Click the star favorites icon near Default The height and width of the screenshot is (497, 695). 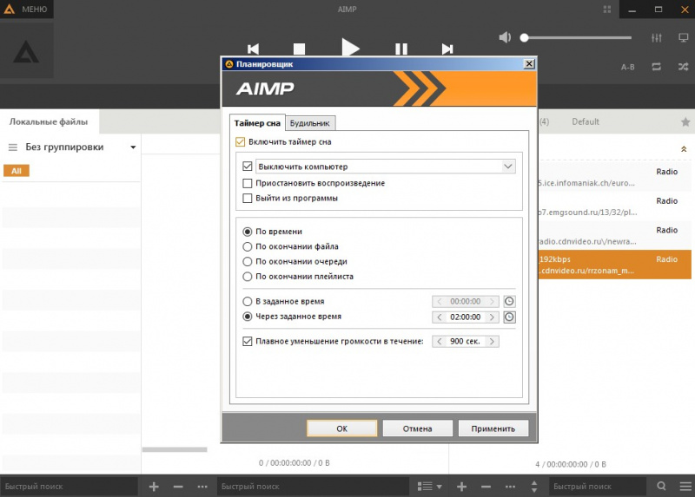coord(685,122)
